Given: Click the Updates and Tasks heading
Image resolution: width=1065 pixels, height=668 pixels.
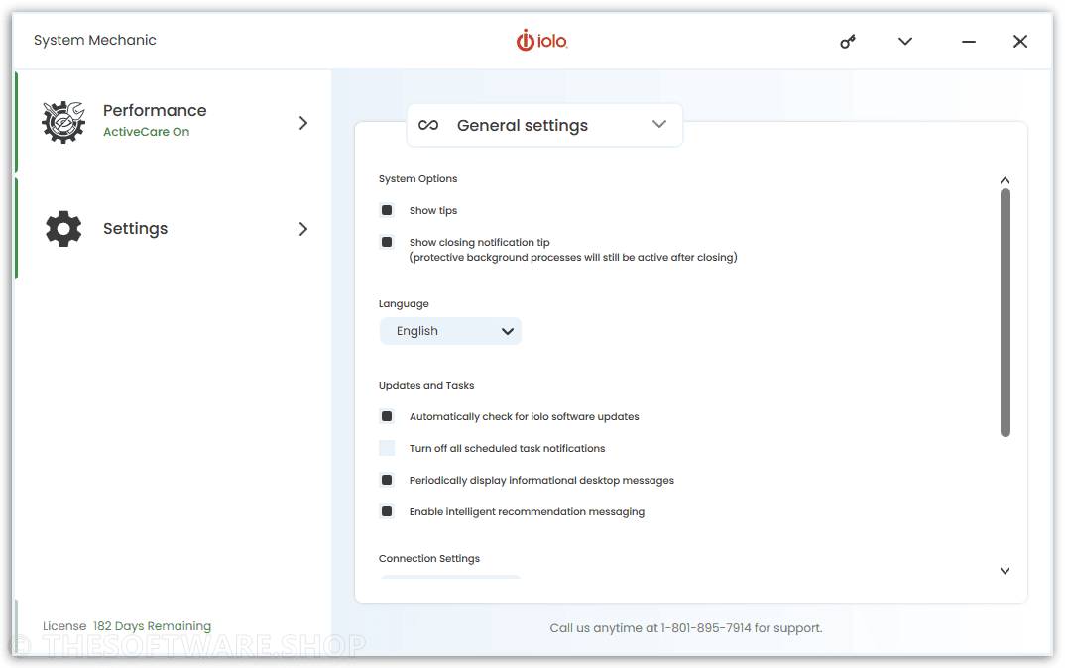Looking at the screenshot, I should 425,385.
